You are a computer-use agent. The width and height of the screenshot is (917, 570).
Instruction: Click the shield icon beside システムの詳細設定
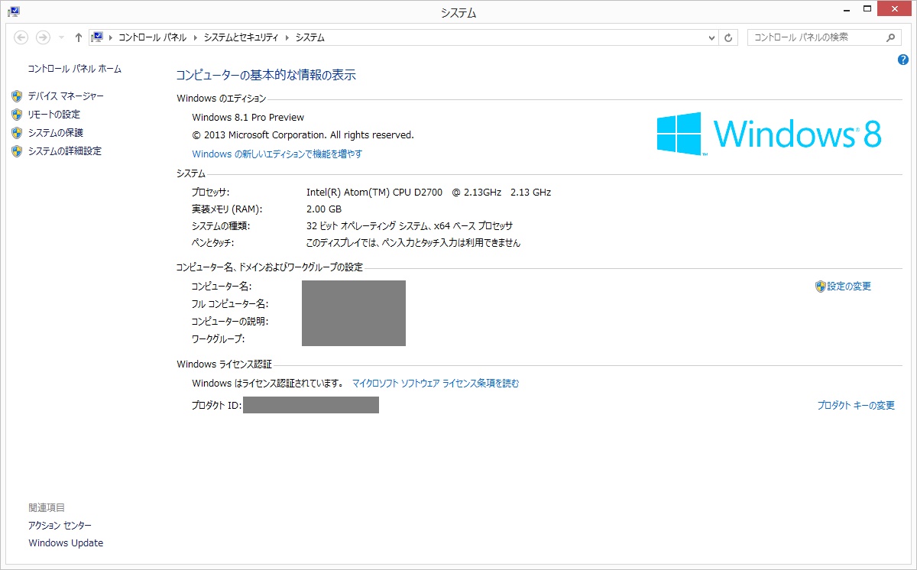[17, 151]
